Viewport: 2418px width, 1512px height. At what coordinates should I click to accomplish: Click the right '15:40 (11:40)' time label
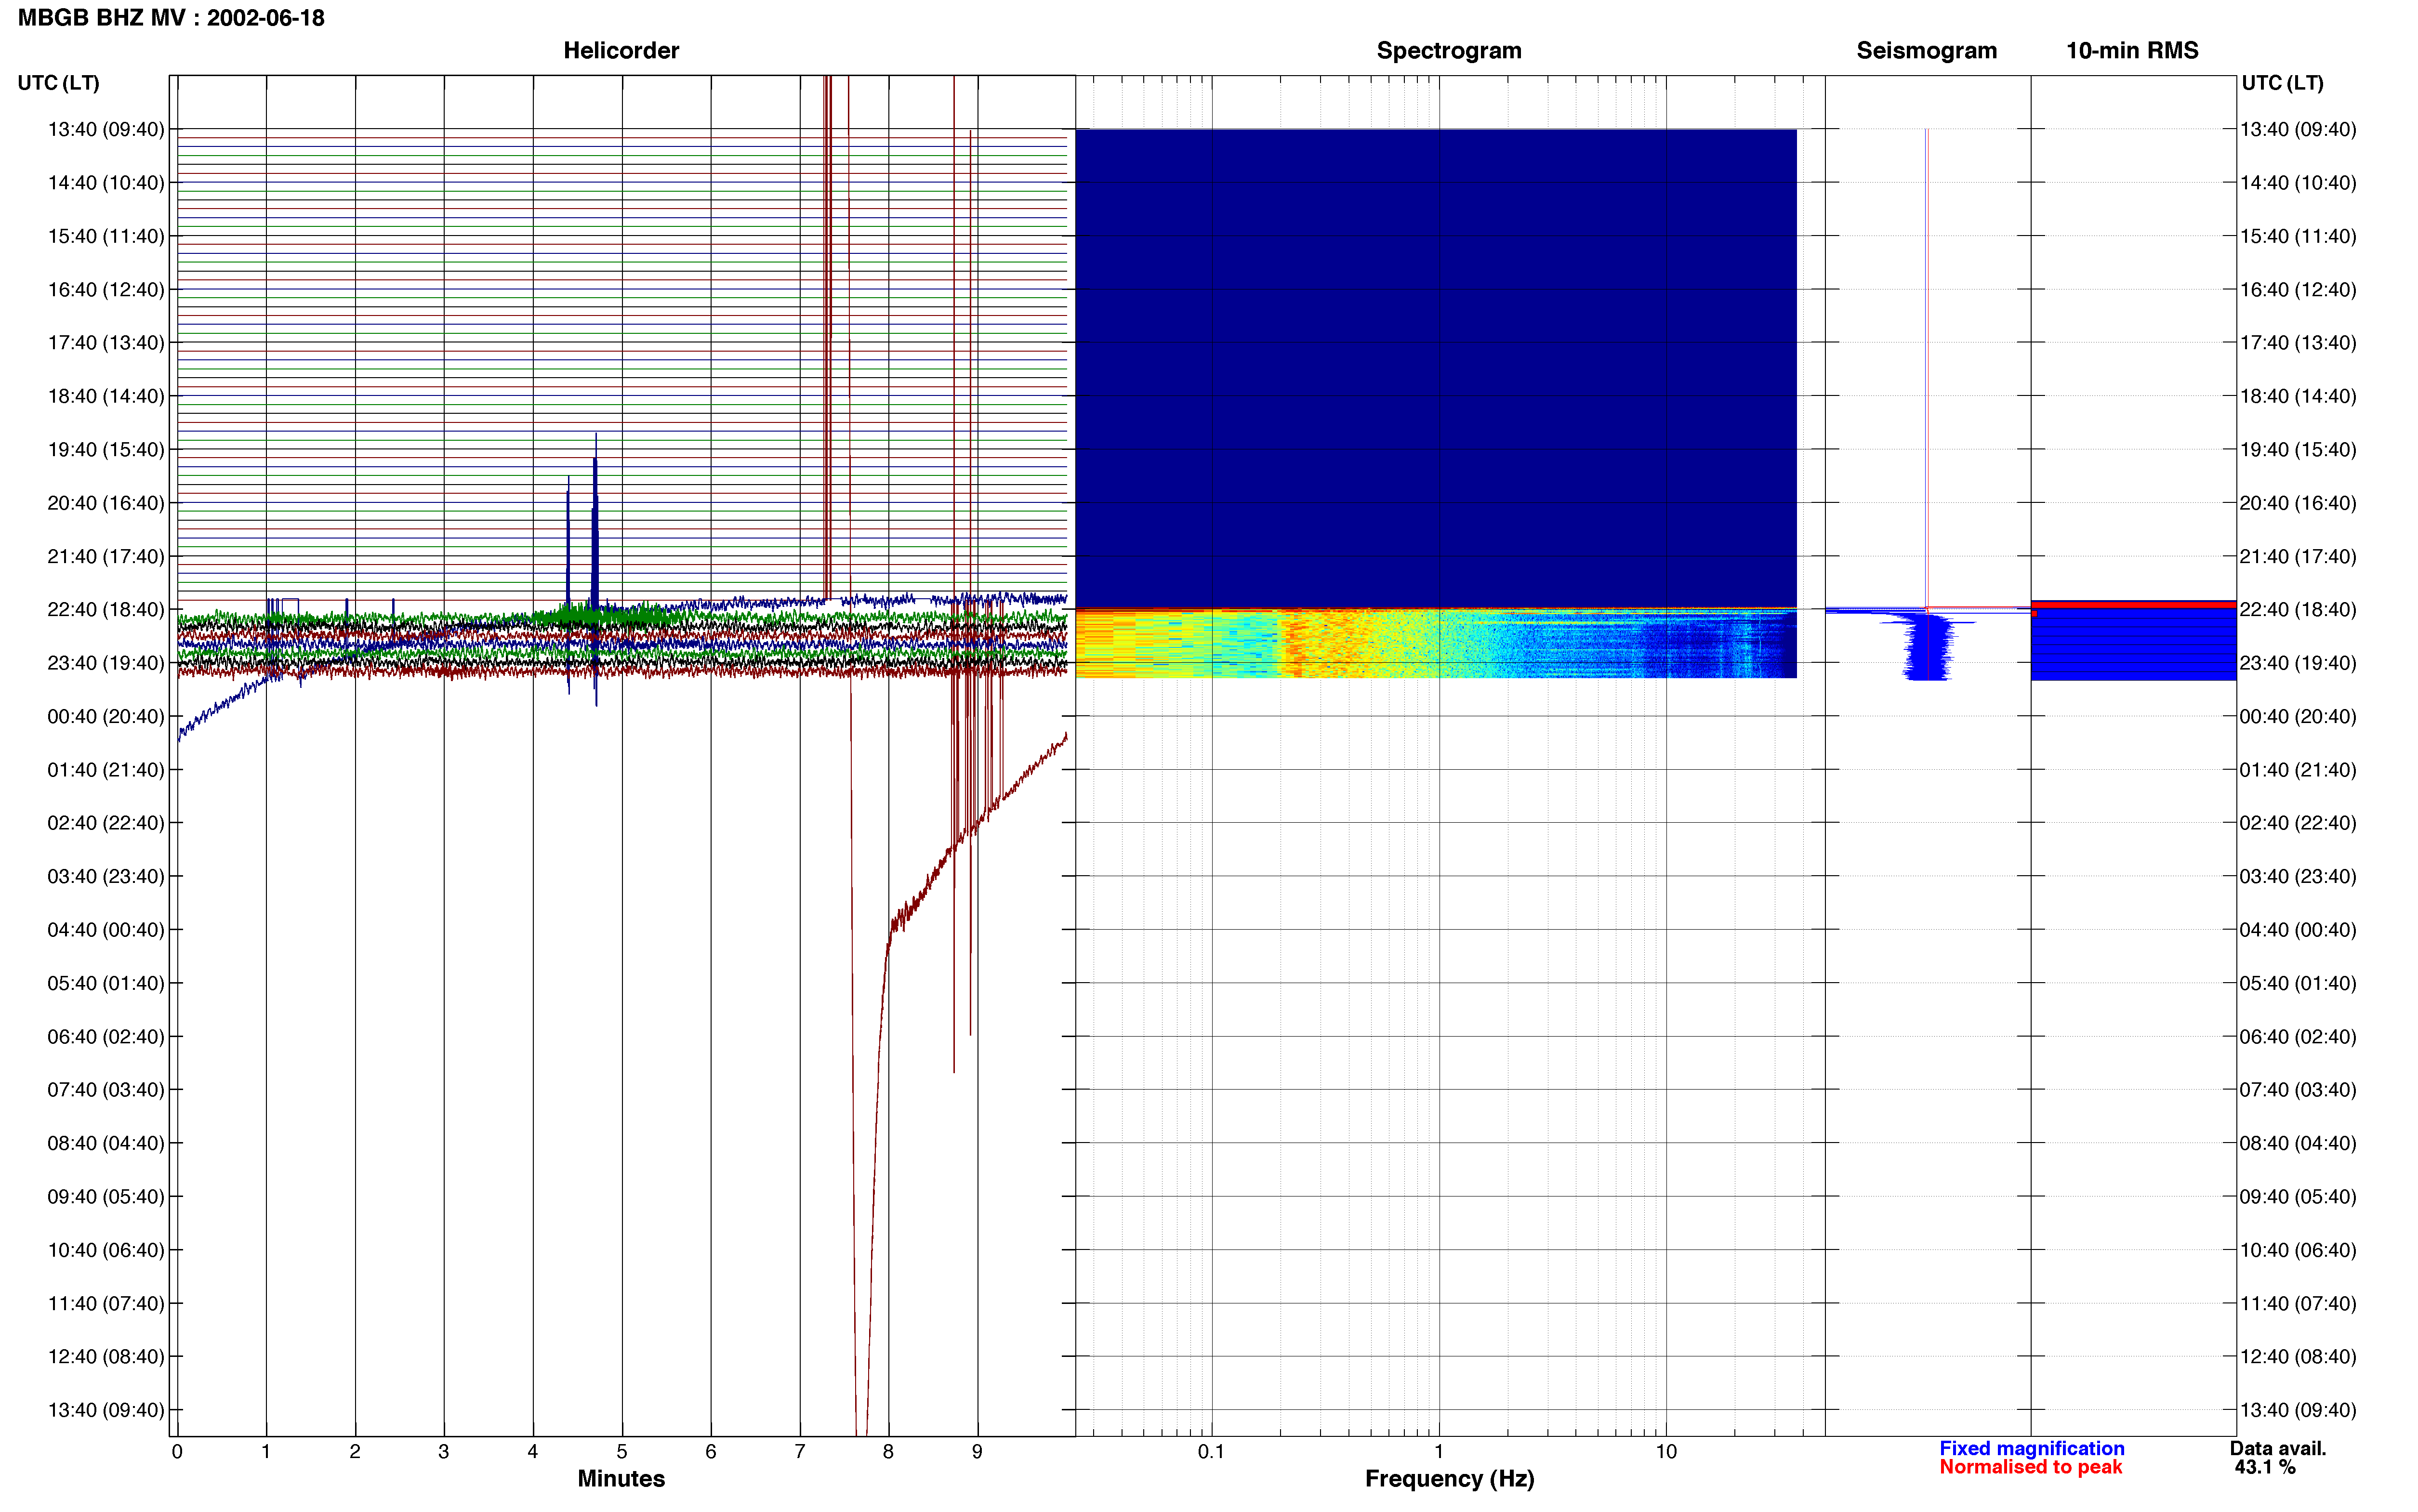click(x=2298, y=237)
